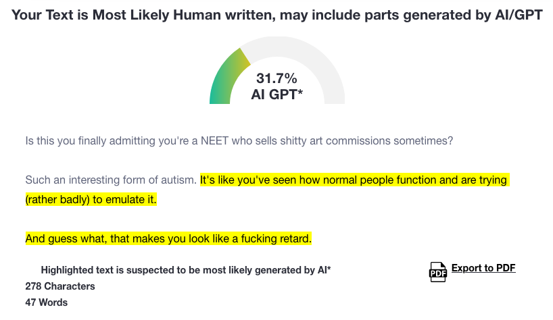Select the 278 Characters count
The width and height of the screenshot is (553, 320).
click(60, 286)
